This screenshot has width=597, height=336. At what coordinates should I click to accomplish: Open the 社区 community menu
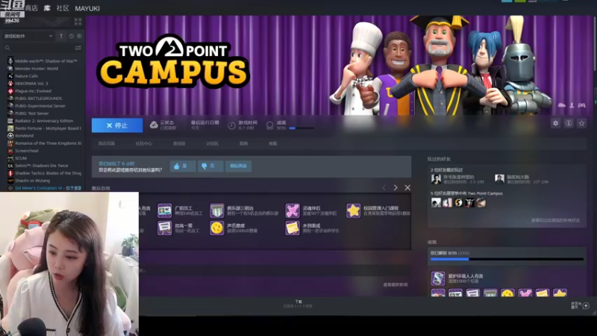pos(63,8)
